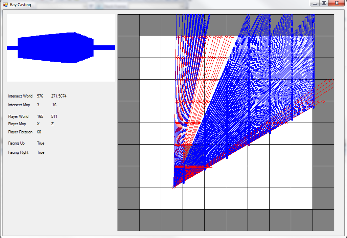Click the 'Player Rotation' value 60
This screenshot has height=238, width=347.
click(38, 132)
